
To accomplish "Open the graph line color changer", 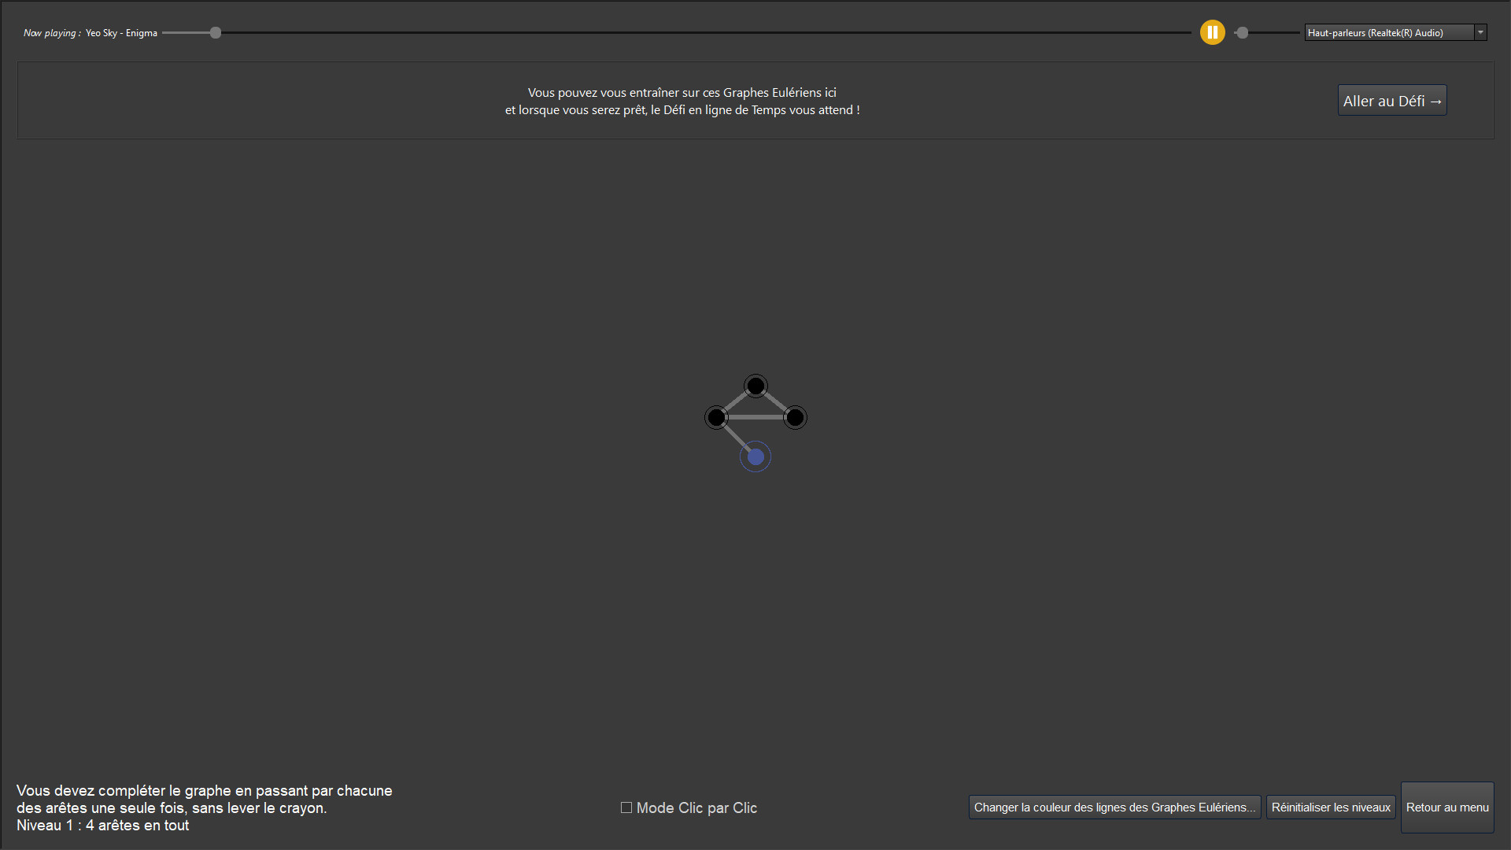I will tap(1114, 807).
